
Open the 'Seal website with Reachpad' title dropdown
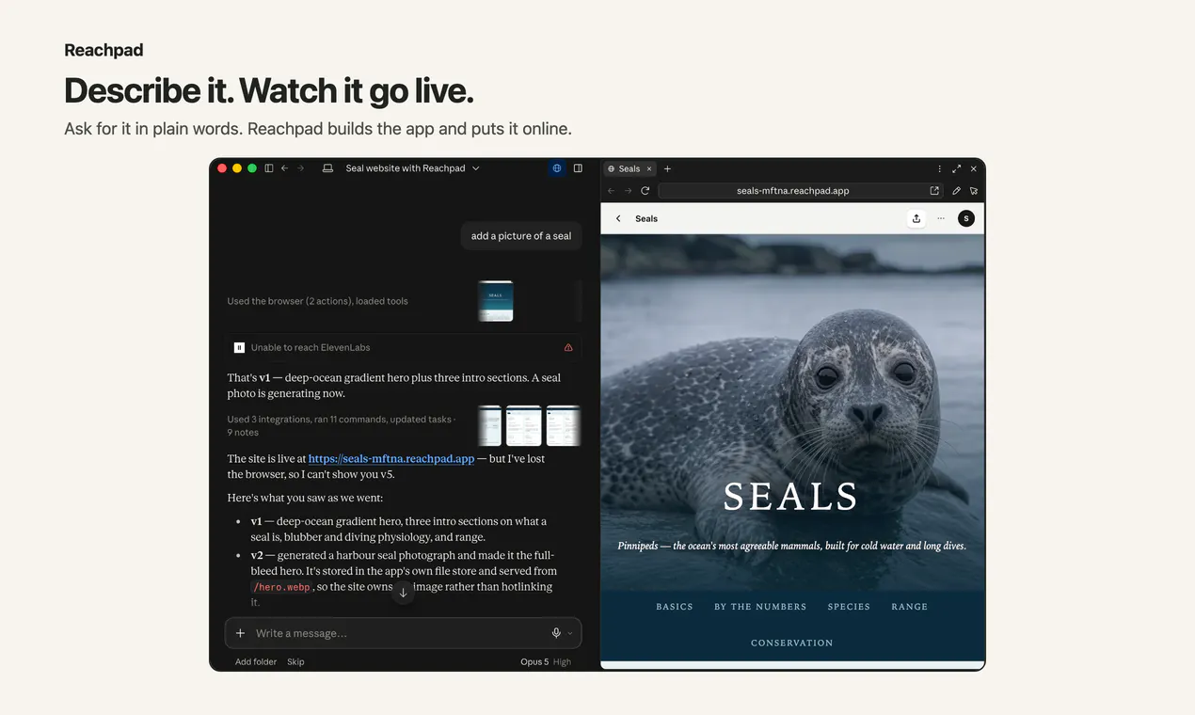(x=412, y=168)
